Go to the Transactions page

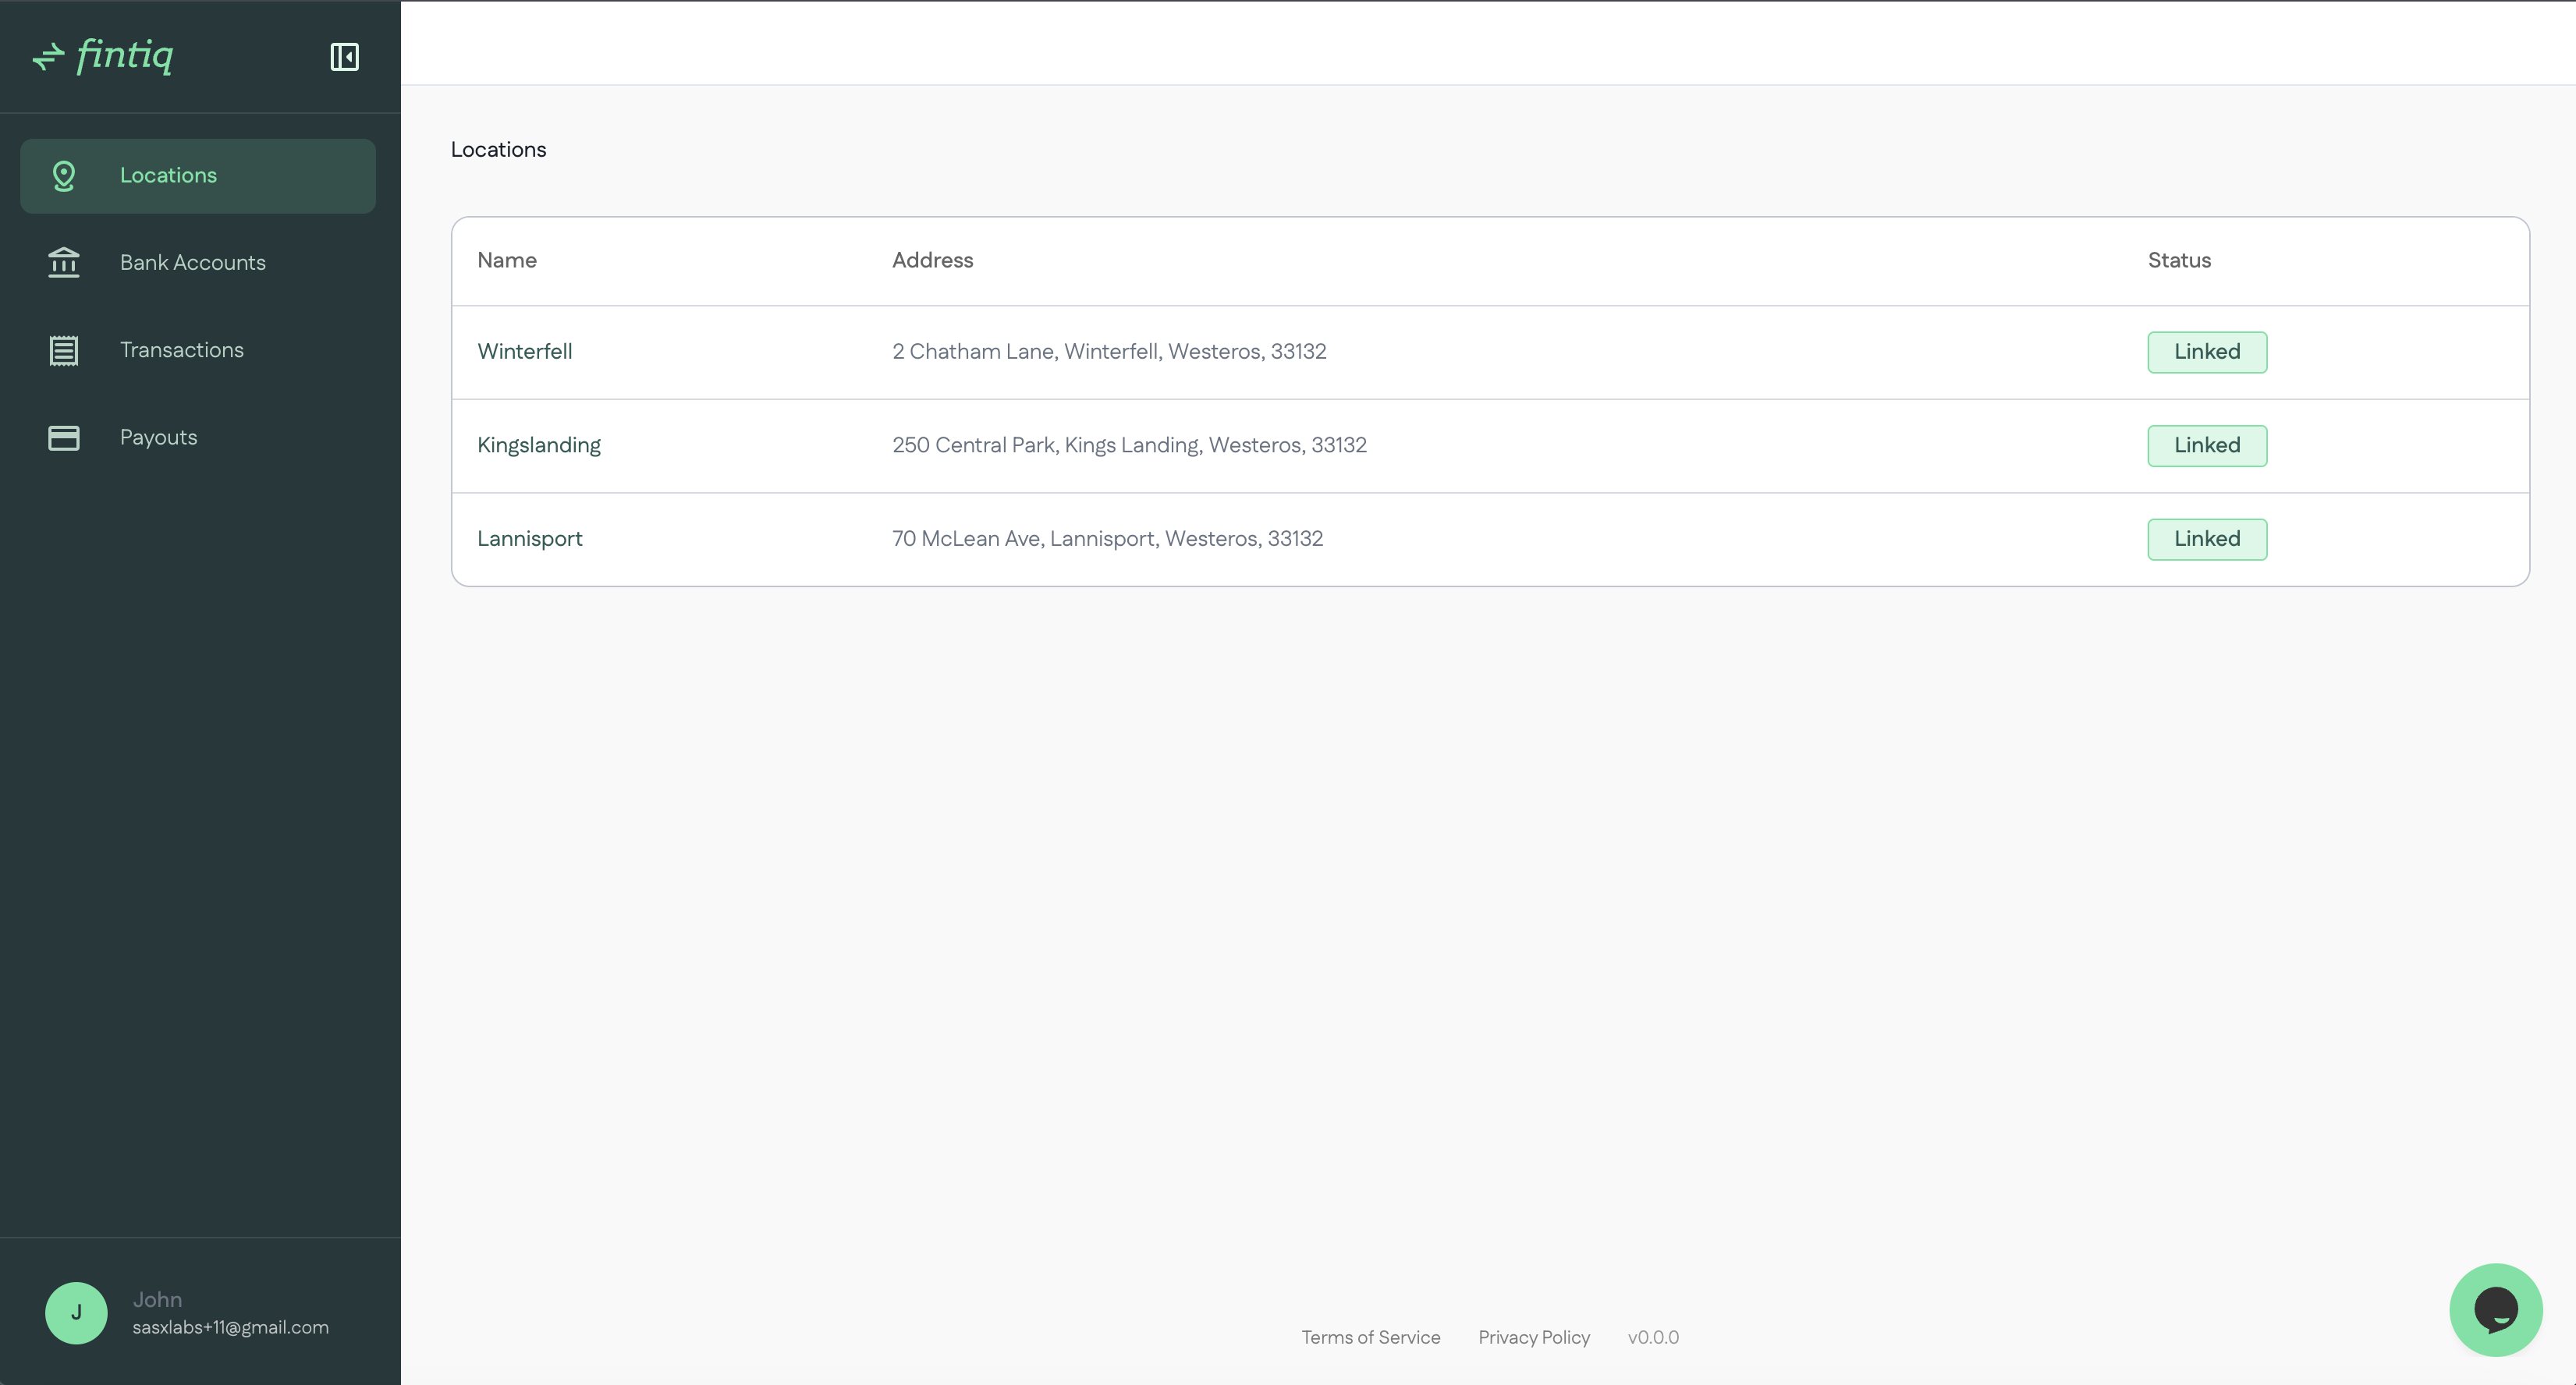(182, 349)
